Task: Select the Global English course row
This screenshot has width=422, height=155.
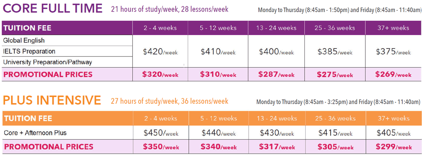Action: (x=24, y=40)
